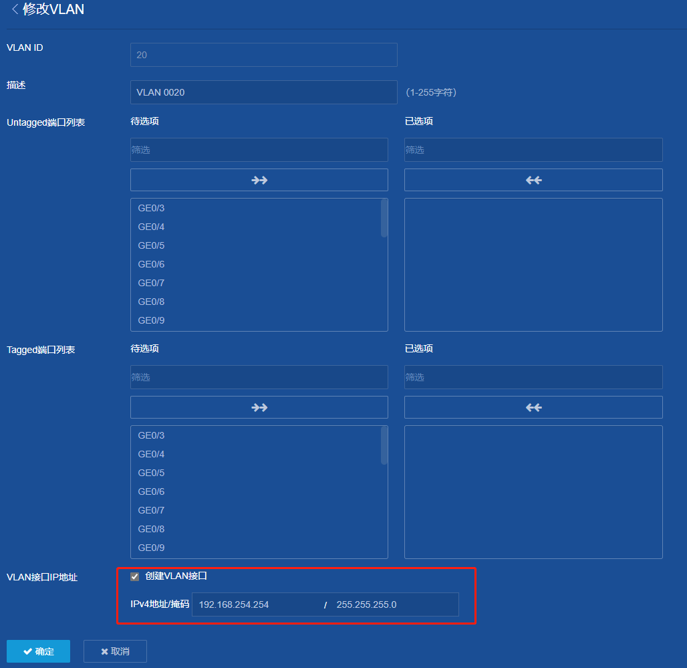Viewport: 687px width, 668px height.
Task: Focus the Untagged 已选项 filter box
Action: pyautogui.click(x=533, y=150)
